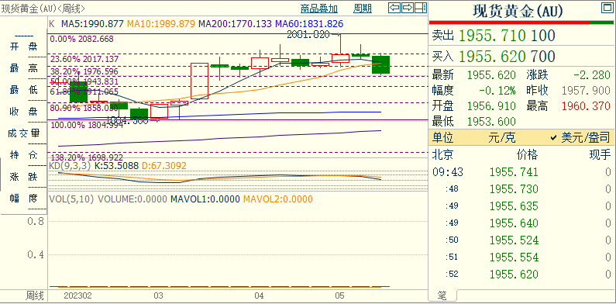Select 涨跌 in the left sidebar
Screen dimensions: 616x304
pos(23,177)
